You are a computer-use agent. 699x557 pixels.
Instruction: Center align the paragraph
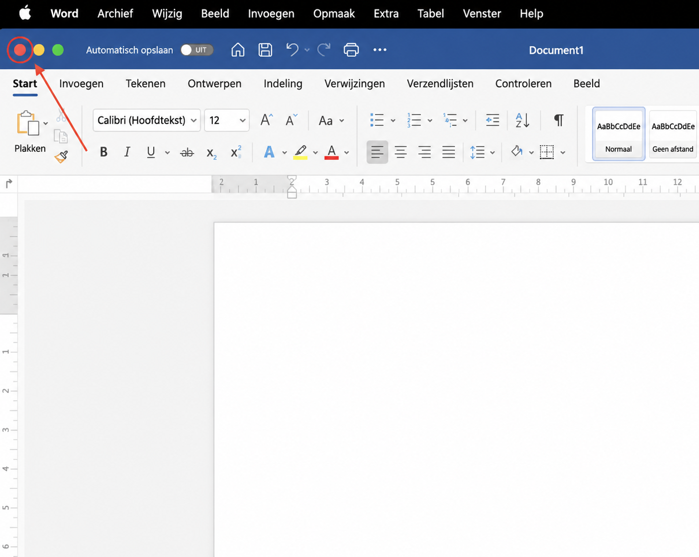(400, 152)
